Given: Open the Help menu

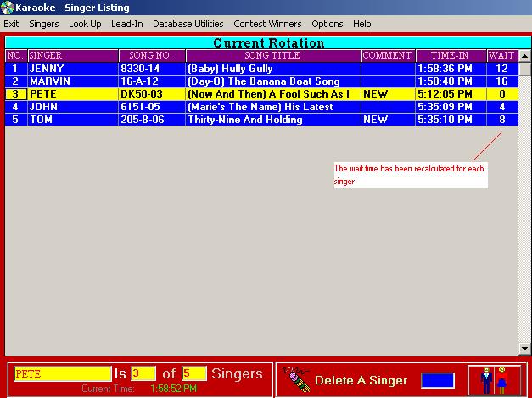Looking at the screenshot, I should point(361,24).
